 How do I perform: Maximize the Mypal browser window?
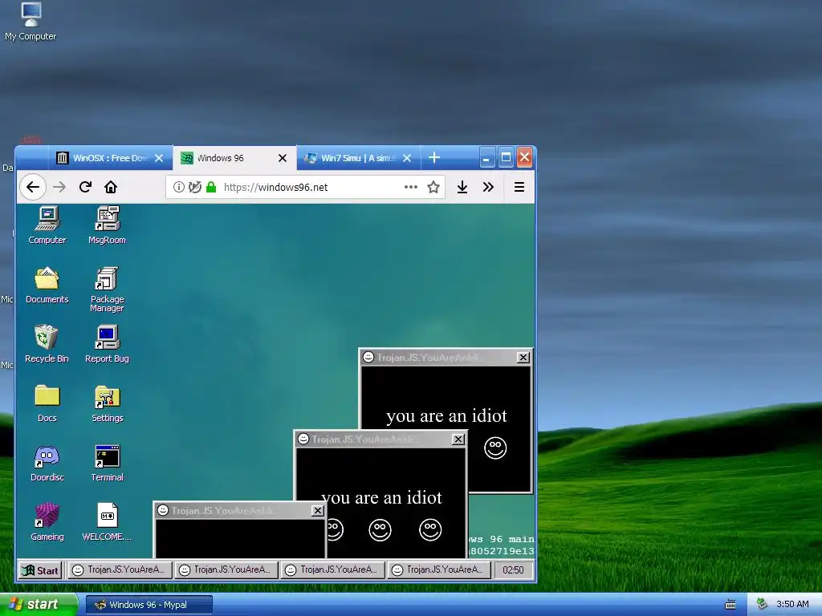(506, 158)
